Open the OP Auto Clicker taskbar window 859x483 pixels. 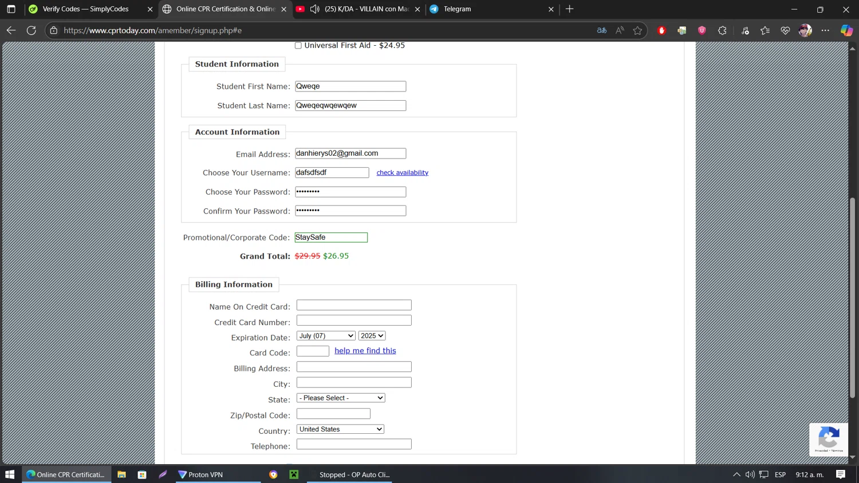(x=349, y=474)
